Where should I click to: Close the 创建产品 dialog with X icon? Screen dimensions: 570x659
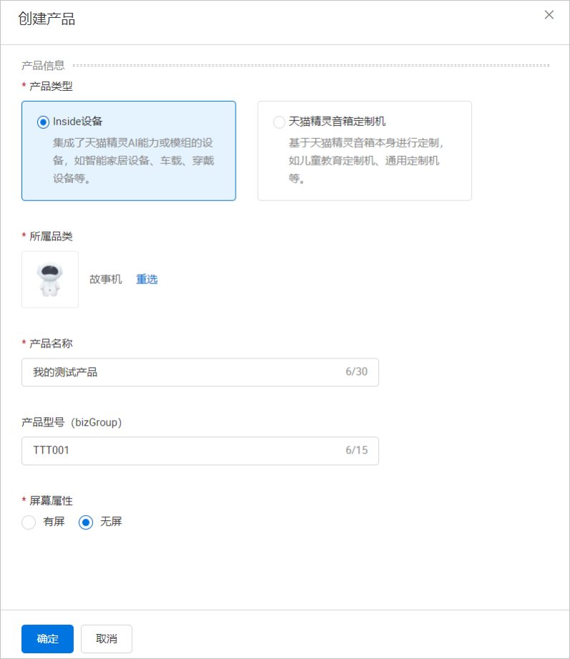pyautogui.click(x=549, y=15)
